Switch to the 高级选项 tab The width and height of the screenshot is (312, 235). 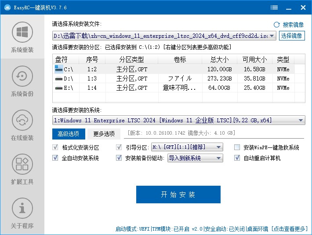[69, 134]
